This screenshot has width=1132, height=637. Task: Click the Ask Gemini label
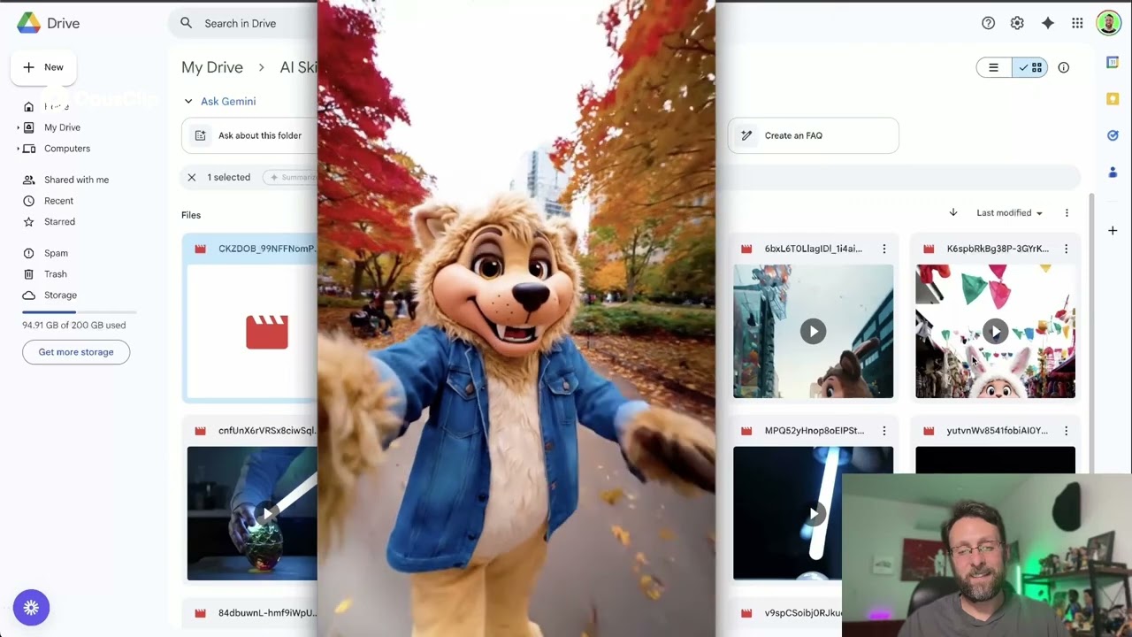pos(228,101)
